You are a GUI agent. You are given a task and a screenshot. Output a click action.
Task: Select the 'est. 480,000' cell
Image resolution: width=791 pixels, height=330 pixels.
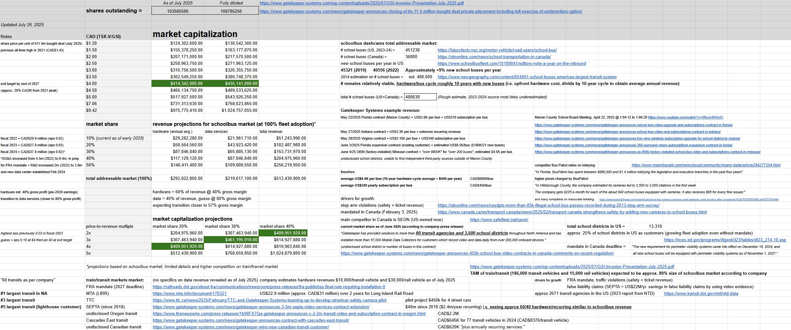(420, 77)
